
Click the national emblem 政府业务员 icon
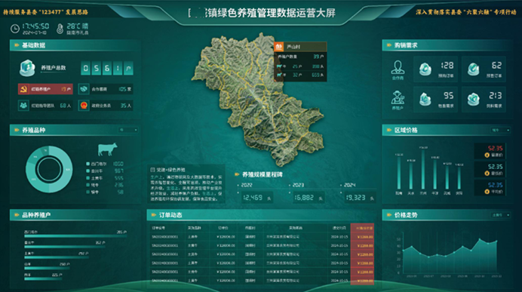84,106
